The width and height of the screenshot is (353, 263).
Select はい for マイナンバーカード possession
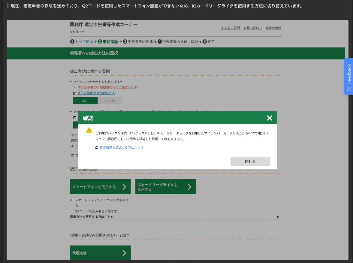(85, 101)
